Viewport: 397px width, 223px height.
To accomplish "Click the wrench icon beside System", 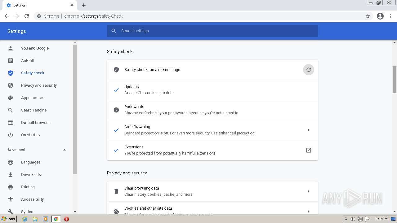I will [x=11, y=212].
